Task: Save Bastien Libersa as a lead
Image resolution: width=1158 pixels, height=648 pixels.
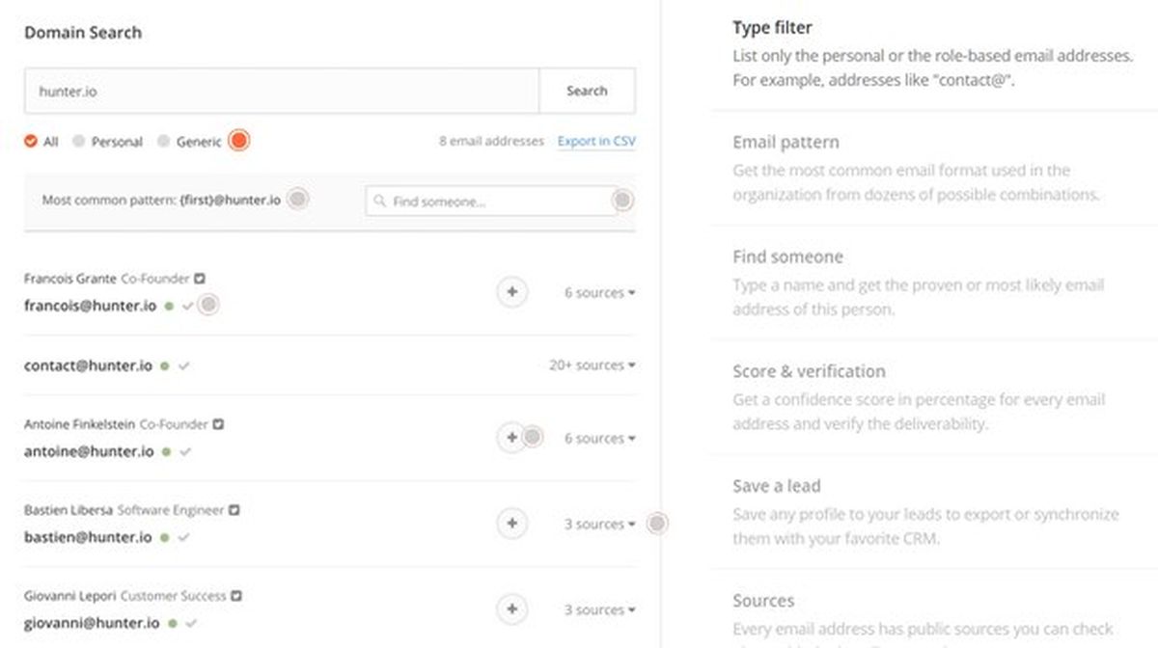Action: click(x=512, y=524)
